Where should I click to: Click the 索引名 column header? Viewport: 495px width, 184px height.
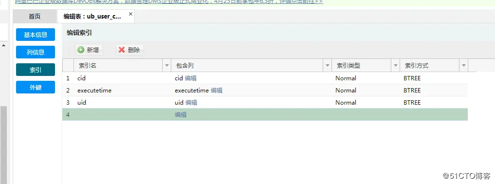click(119, 66)
